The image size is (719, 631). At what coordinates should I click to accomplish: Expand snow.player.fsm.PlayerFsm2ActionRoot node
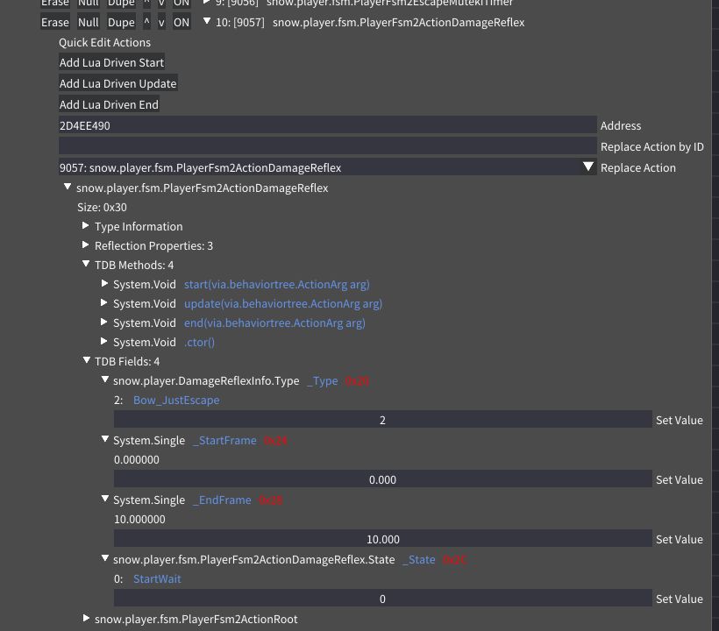coord(86,619)
